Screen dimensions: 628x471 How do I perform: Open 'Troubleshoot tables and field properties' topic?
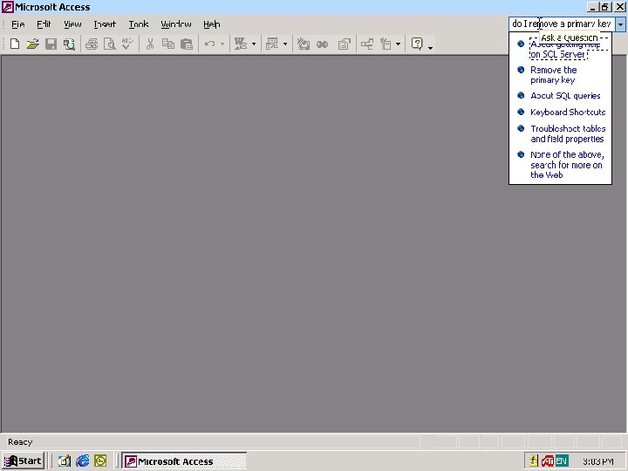pyautogui.click(x=568, y=133)
